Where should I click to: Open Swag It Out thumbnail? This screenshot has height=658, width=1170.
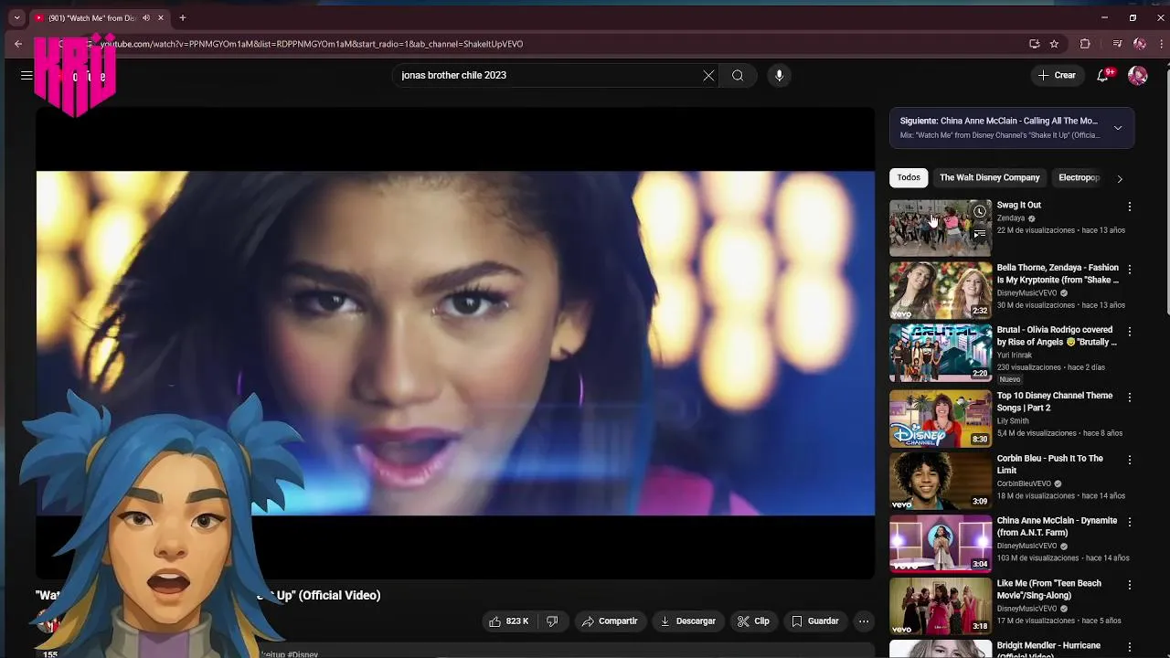tap(941, 228)
